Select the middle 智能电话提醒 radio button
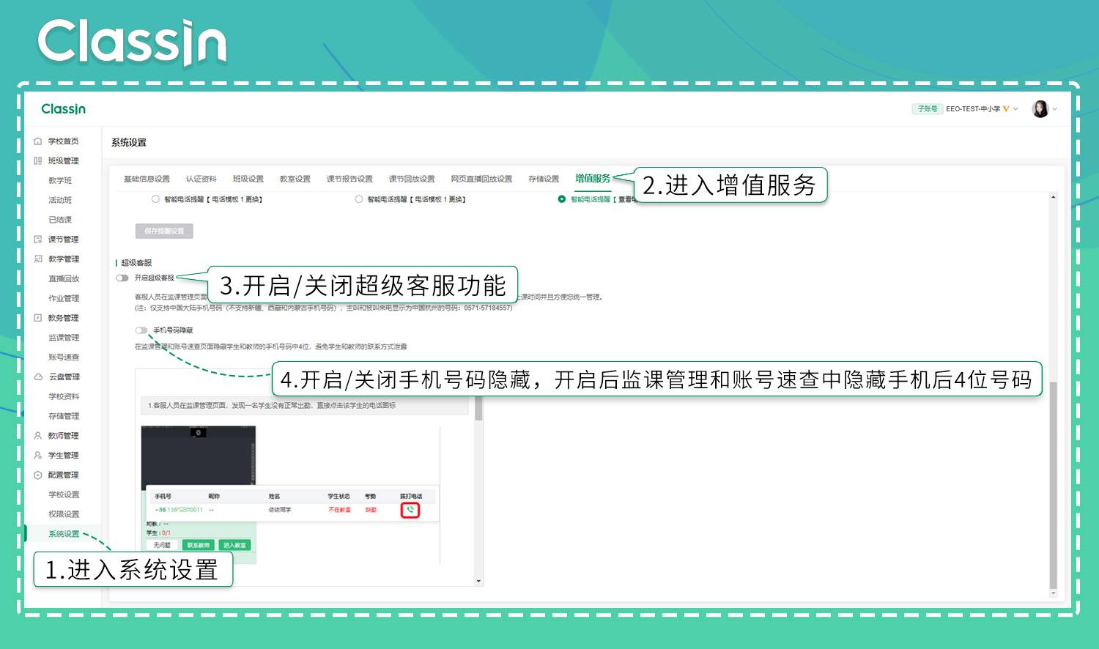The height and width of the screenshot is (649, 1099). (x=359, y=199)
